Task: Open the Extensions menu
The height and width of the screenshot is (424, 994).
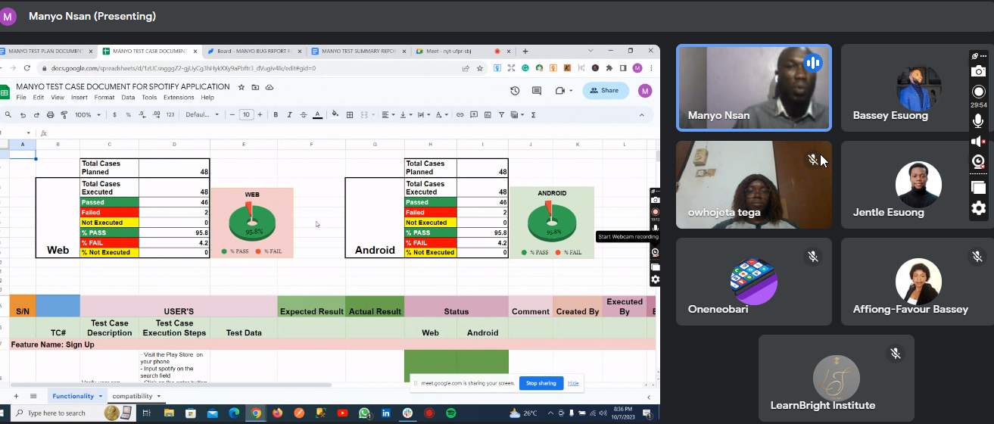Action: coord(179,98)
